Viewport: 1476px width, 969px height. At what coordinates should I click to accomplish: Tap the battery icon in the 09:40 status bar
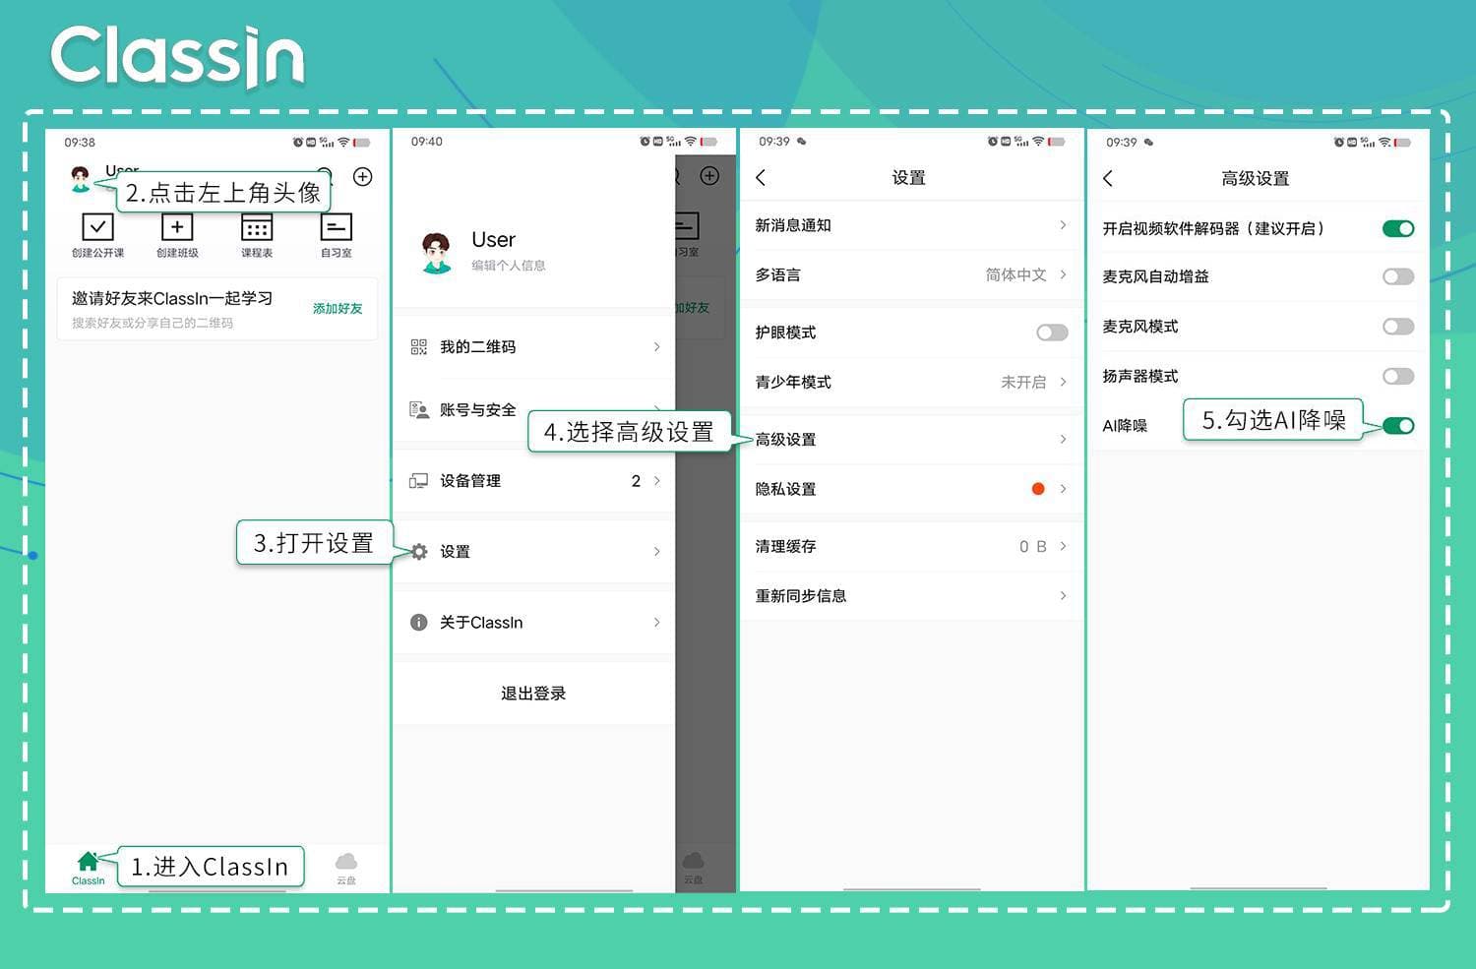(x=708, y=142)
